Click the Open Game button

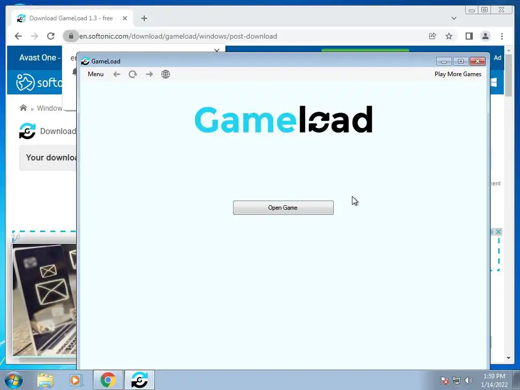coord(283,208)
